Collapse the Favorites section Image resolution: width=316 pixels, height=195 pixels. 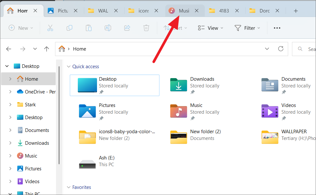point(69,187)
